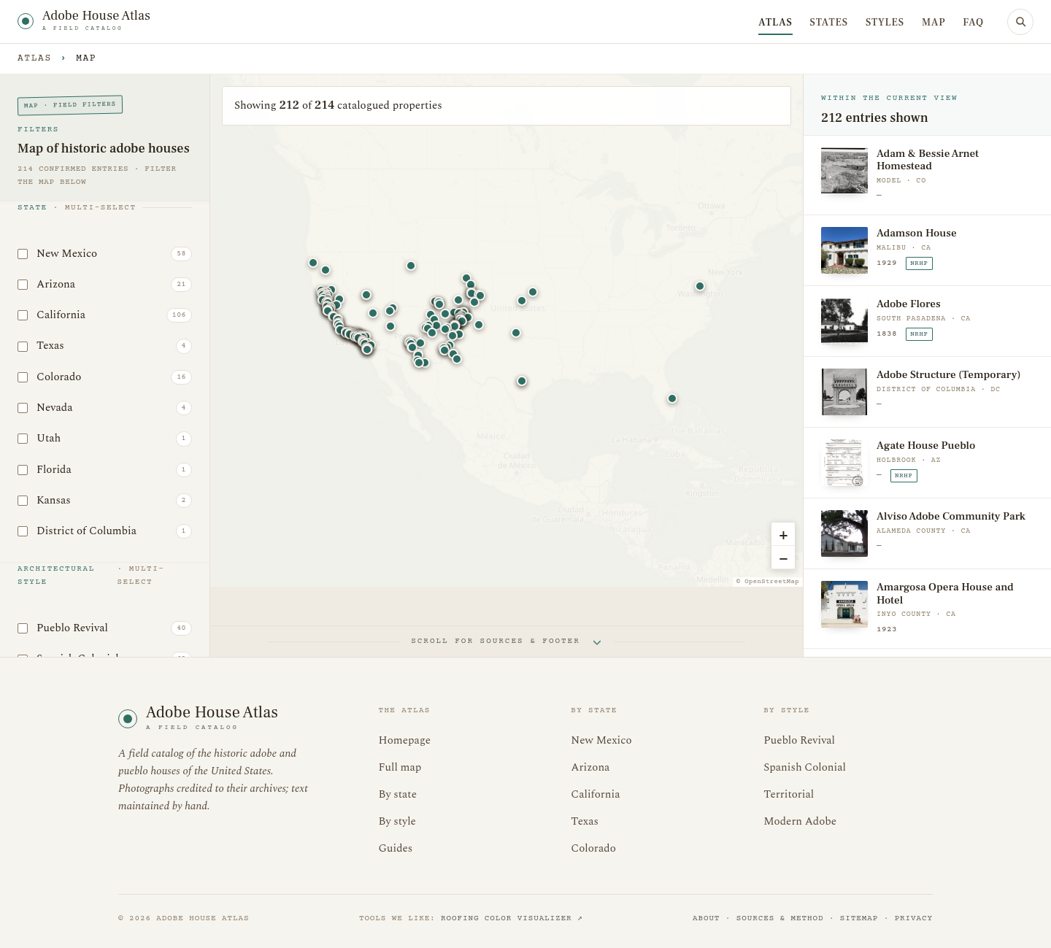Click the Adobe House Atlas header logo

coord(84,21)
